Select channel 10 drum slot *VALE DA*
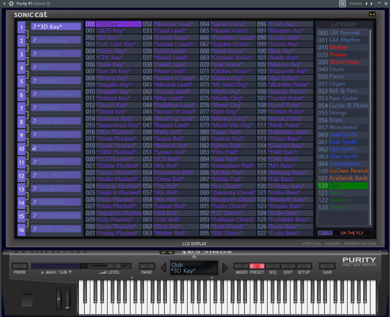This screenshot has width=390, height=317. 56,148
